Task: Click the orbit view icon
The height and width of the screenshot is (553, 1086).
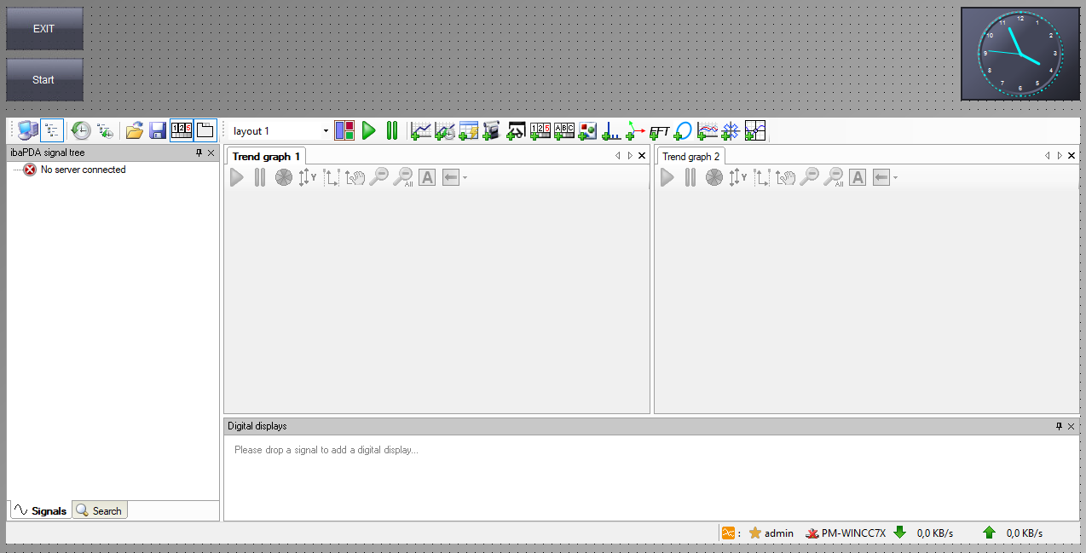Action: [x=683, y=131]
